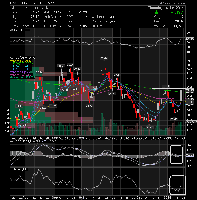Click the RSI(14) 64.15 indicator label
Screen dimensions: 197x200
[x=20, y=30]
